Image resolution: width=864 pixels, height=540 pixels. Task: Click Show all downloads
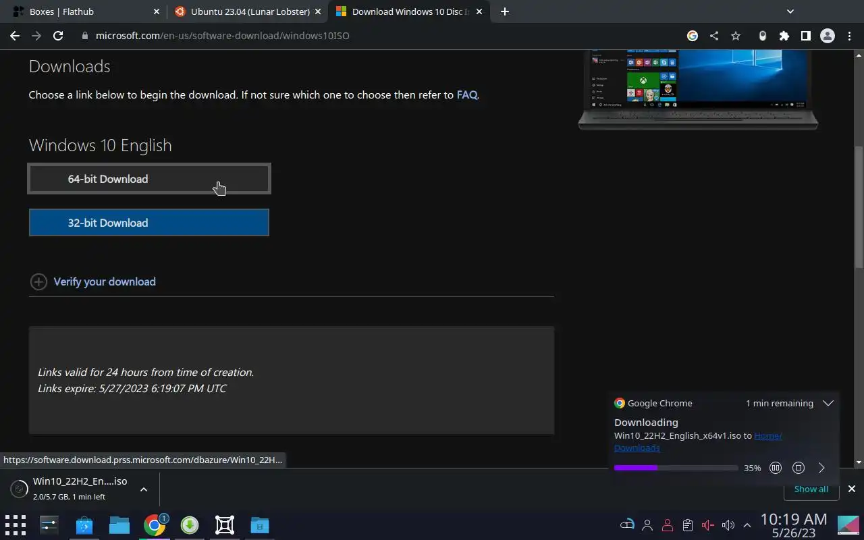coord(811,489)
